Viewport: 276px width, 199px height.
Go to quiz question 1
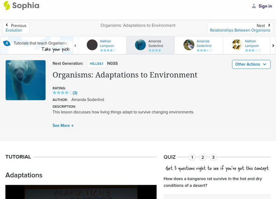click(x=192, y=158)
